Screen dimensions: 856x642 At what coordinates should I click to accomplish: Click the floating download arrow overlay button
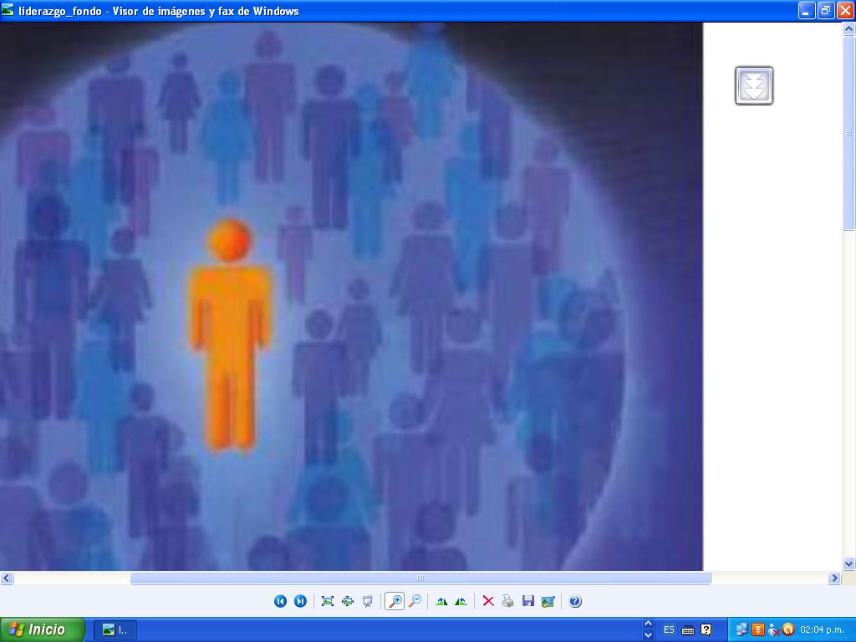[x=754, y=85]
